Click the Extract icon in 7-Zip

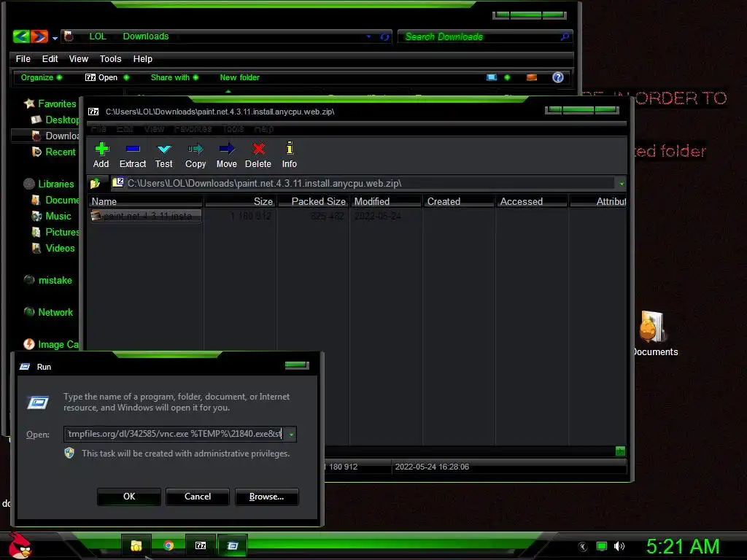133,155
